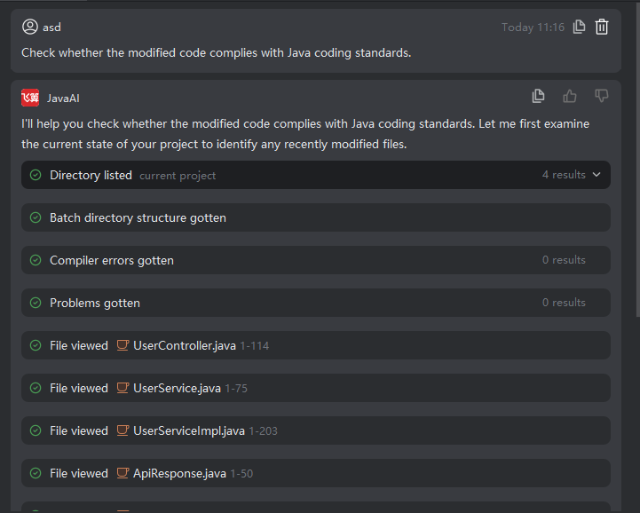Click the green check icon beside Problems gotten

tap(36, 303)
